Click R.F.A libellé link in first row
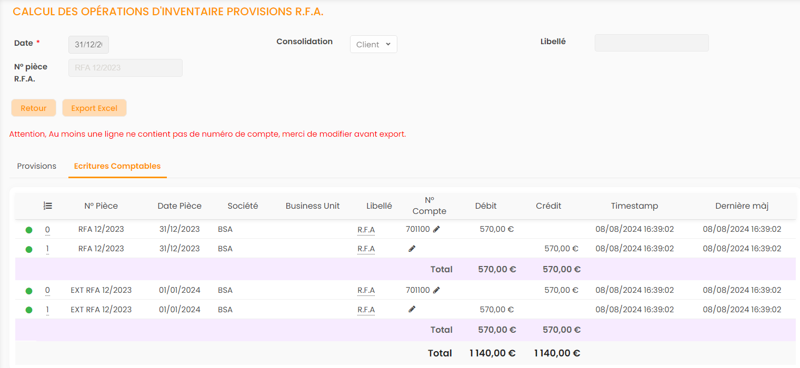800x368 pixels. coord(366,230)
